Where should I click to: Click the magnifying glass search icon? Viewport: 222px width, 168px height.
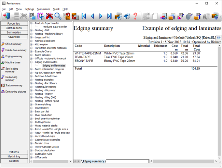tap(58, 16)
